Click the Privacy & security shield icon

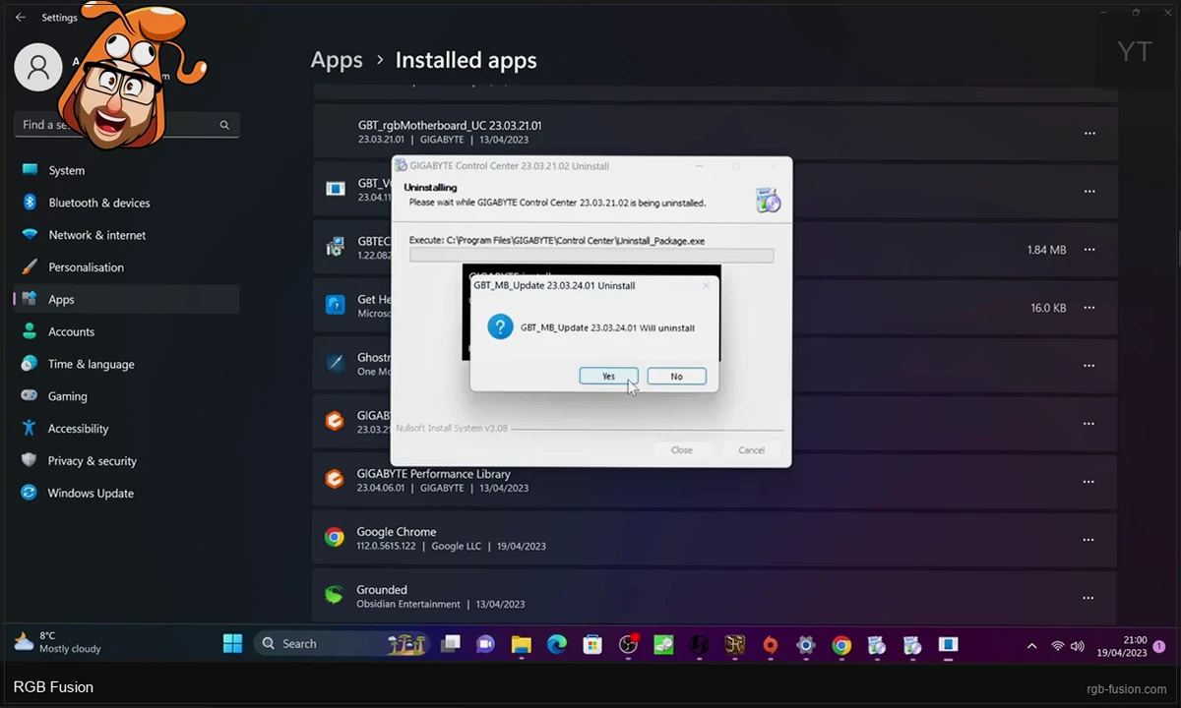point(30,460)
